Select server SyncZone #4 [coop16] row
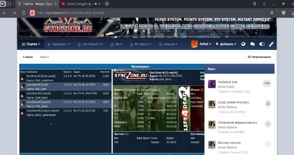 [66, 104]
